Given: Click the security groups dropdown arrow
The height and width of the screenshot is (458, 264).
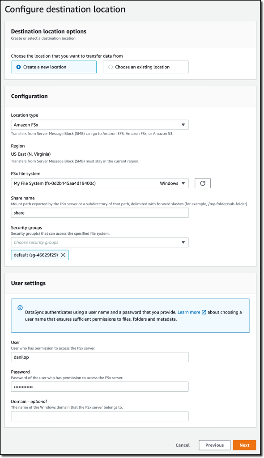Looking at the screenshot, I should 183,242.
